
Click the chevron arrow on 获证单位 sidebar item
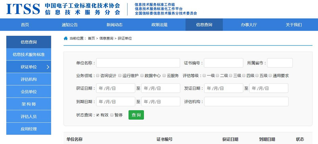(x=48, y=67)
